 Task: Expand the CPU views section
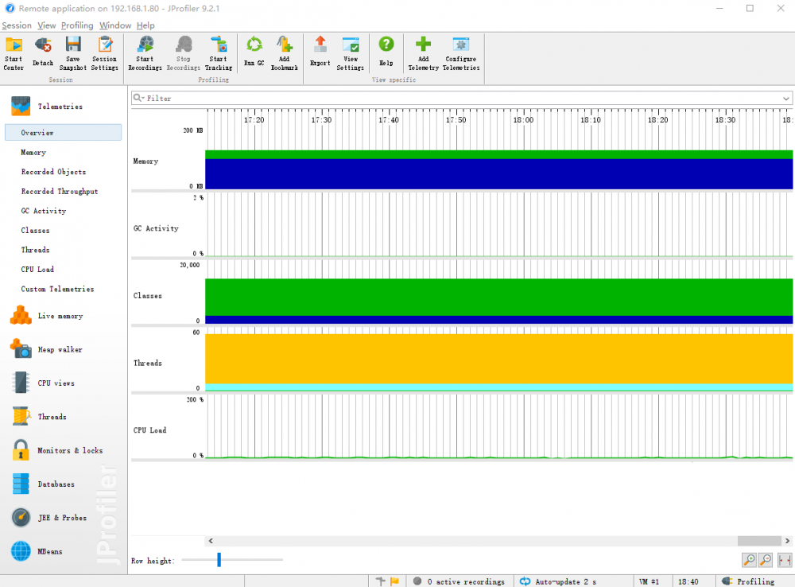tap(56, 383)
